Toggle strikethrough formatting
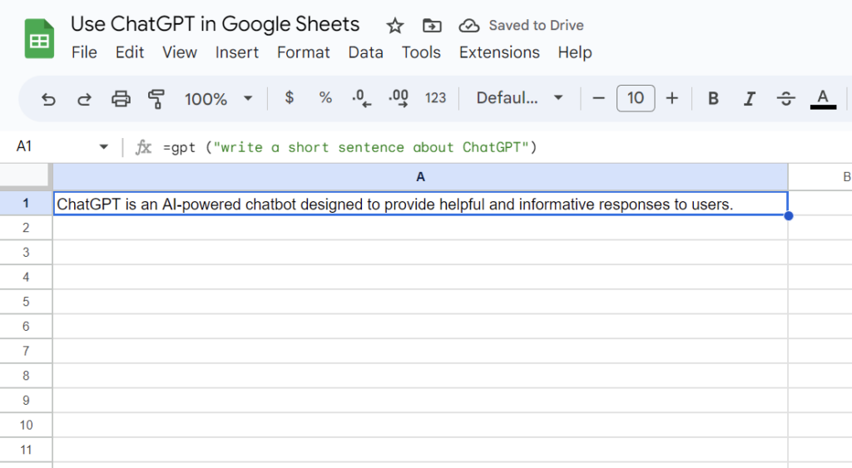Image resolution: width=852 pixels, height=468 pixels. (x=785, y=99)
